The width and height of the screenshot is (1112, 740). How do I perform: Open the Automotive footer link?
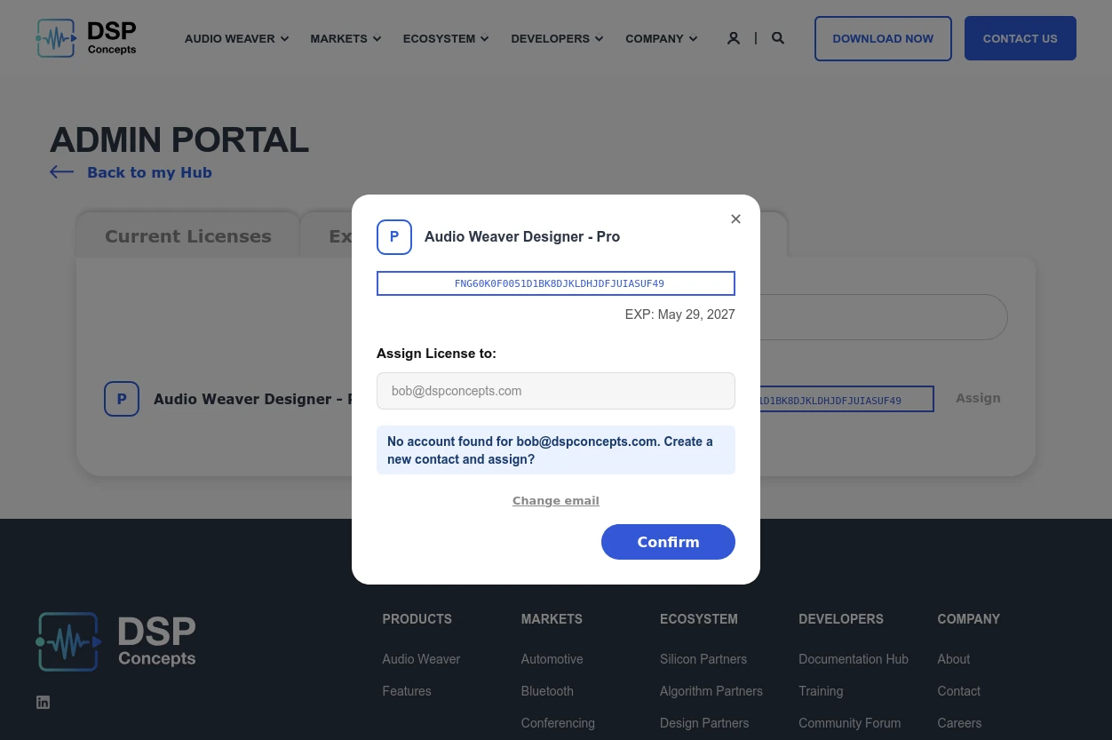(552, 659)
